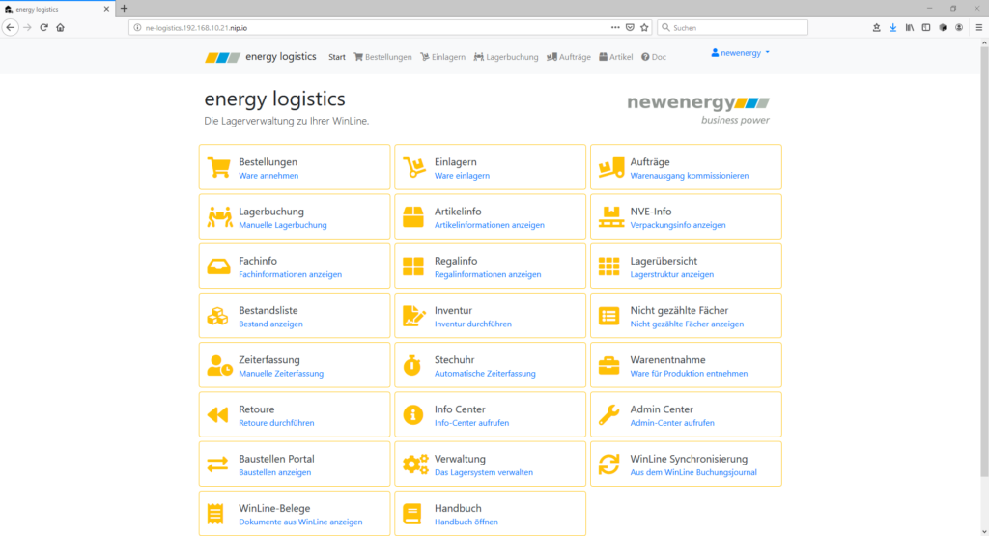The height and width of the screenshot is (536, 989).
Task: Click the browser back arrow button
Action: tap(10, 27)
